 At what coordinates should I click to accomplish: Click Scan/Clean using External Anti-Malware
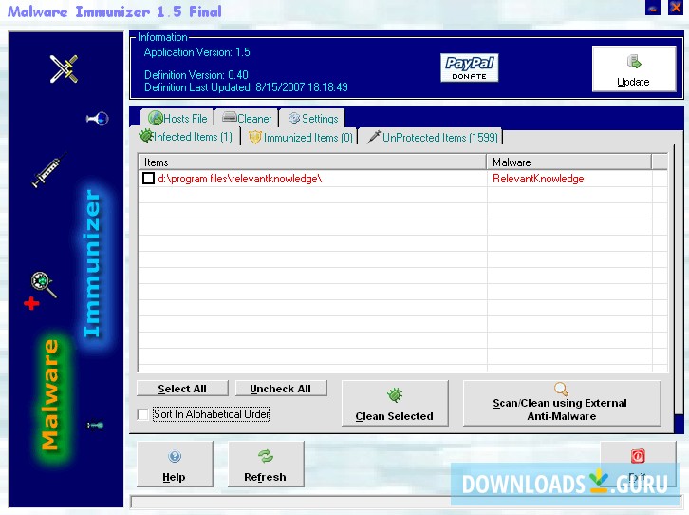click(562, 403)
